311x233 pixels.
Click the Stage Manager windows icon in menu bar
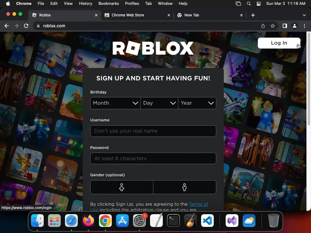click(238, 4)
